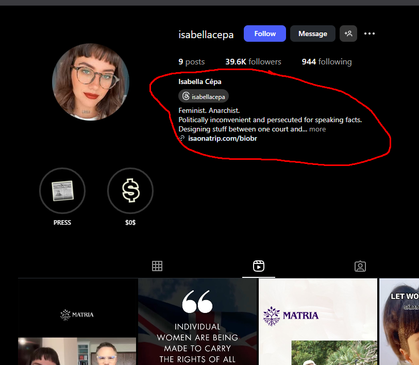This screenshot has height=365, width=419.
Task: Open the Threads isabellacepa badge
Action: pos(204,96)
